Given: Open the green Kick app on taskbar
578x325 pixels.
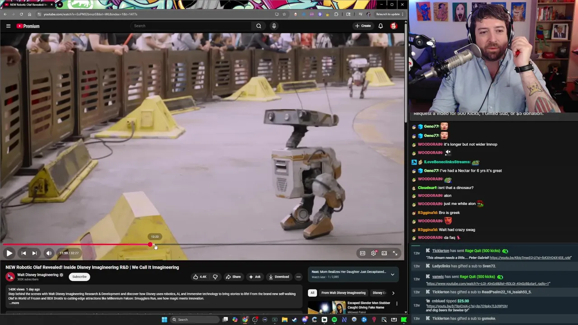Looking at the screenshot, I should pyautogui.click(x=404, y=320).
